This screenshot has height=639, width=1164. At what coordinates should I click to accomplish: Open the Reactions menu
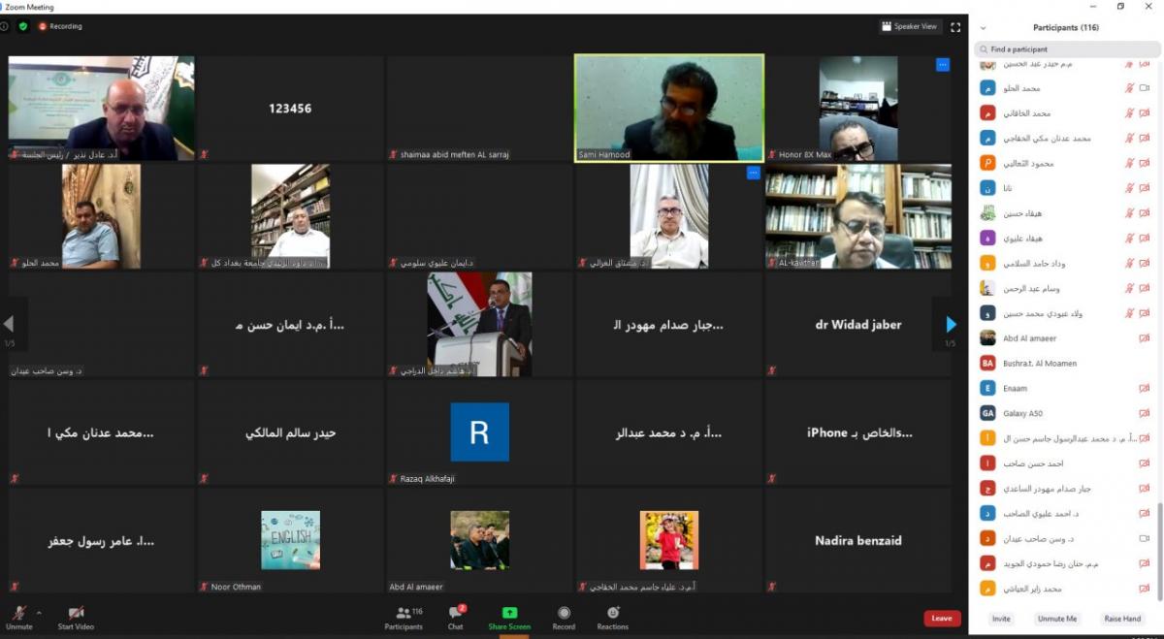612,615
